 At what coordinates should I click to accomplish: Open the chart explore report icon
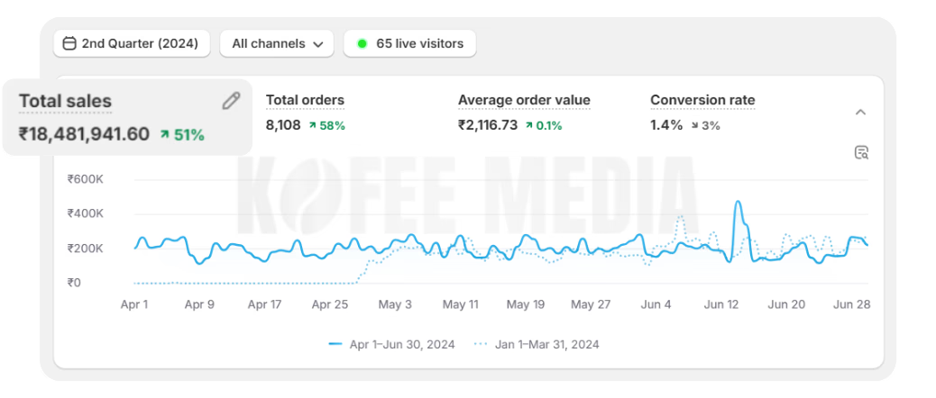[861, 152]
